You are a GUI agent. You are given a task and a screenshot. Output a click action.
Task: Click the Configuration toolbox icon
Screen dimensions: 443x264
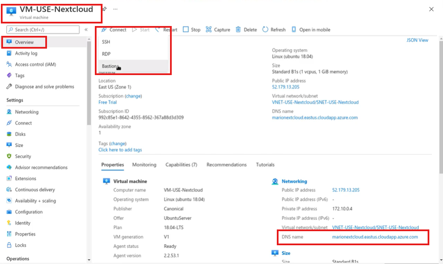(9, 212)
